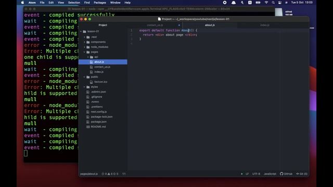The height and width of the screenshot is (187, 333).
Task: Open the Packages menu
Action: point(100,3)
